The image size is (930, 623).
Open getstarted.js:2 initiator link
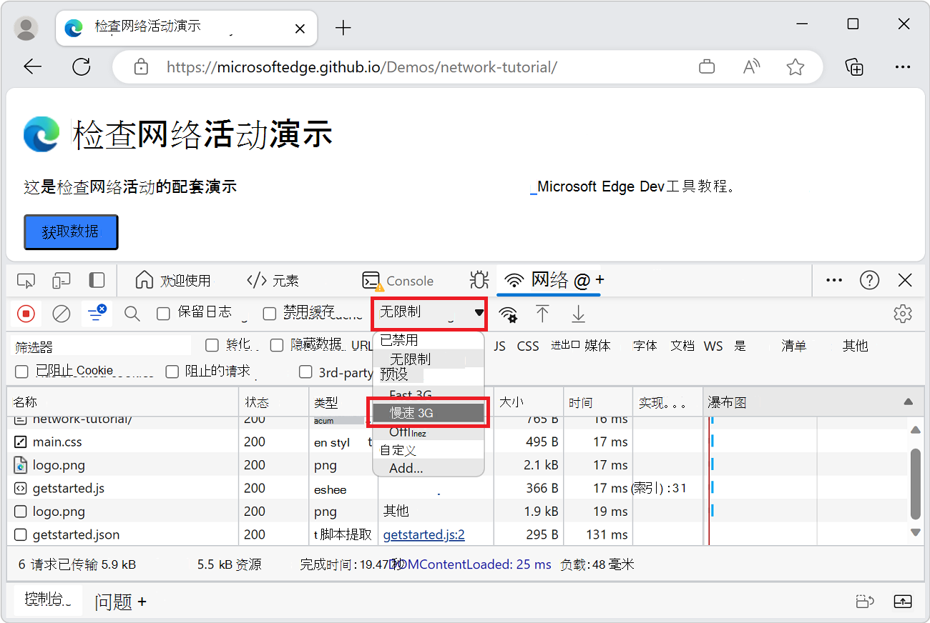point(424,534)
